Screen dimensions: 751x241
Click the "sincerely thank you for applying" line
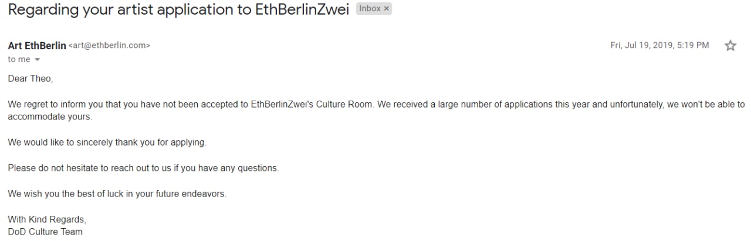[x=107, y=143]
